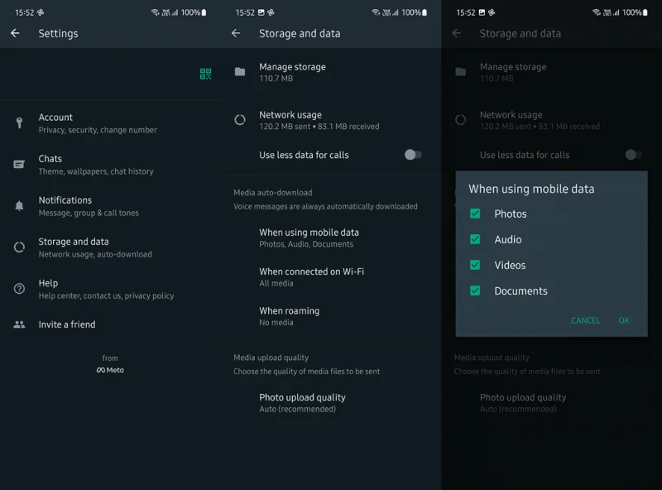
Task: Uncheck the Photos checkbox
Action: [x=475, y=214]
